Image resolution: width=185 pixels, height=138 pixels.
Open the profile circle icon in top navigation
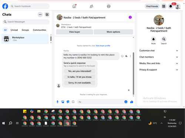pos(109,6)
